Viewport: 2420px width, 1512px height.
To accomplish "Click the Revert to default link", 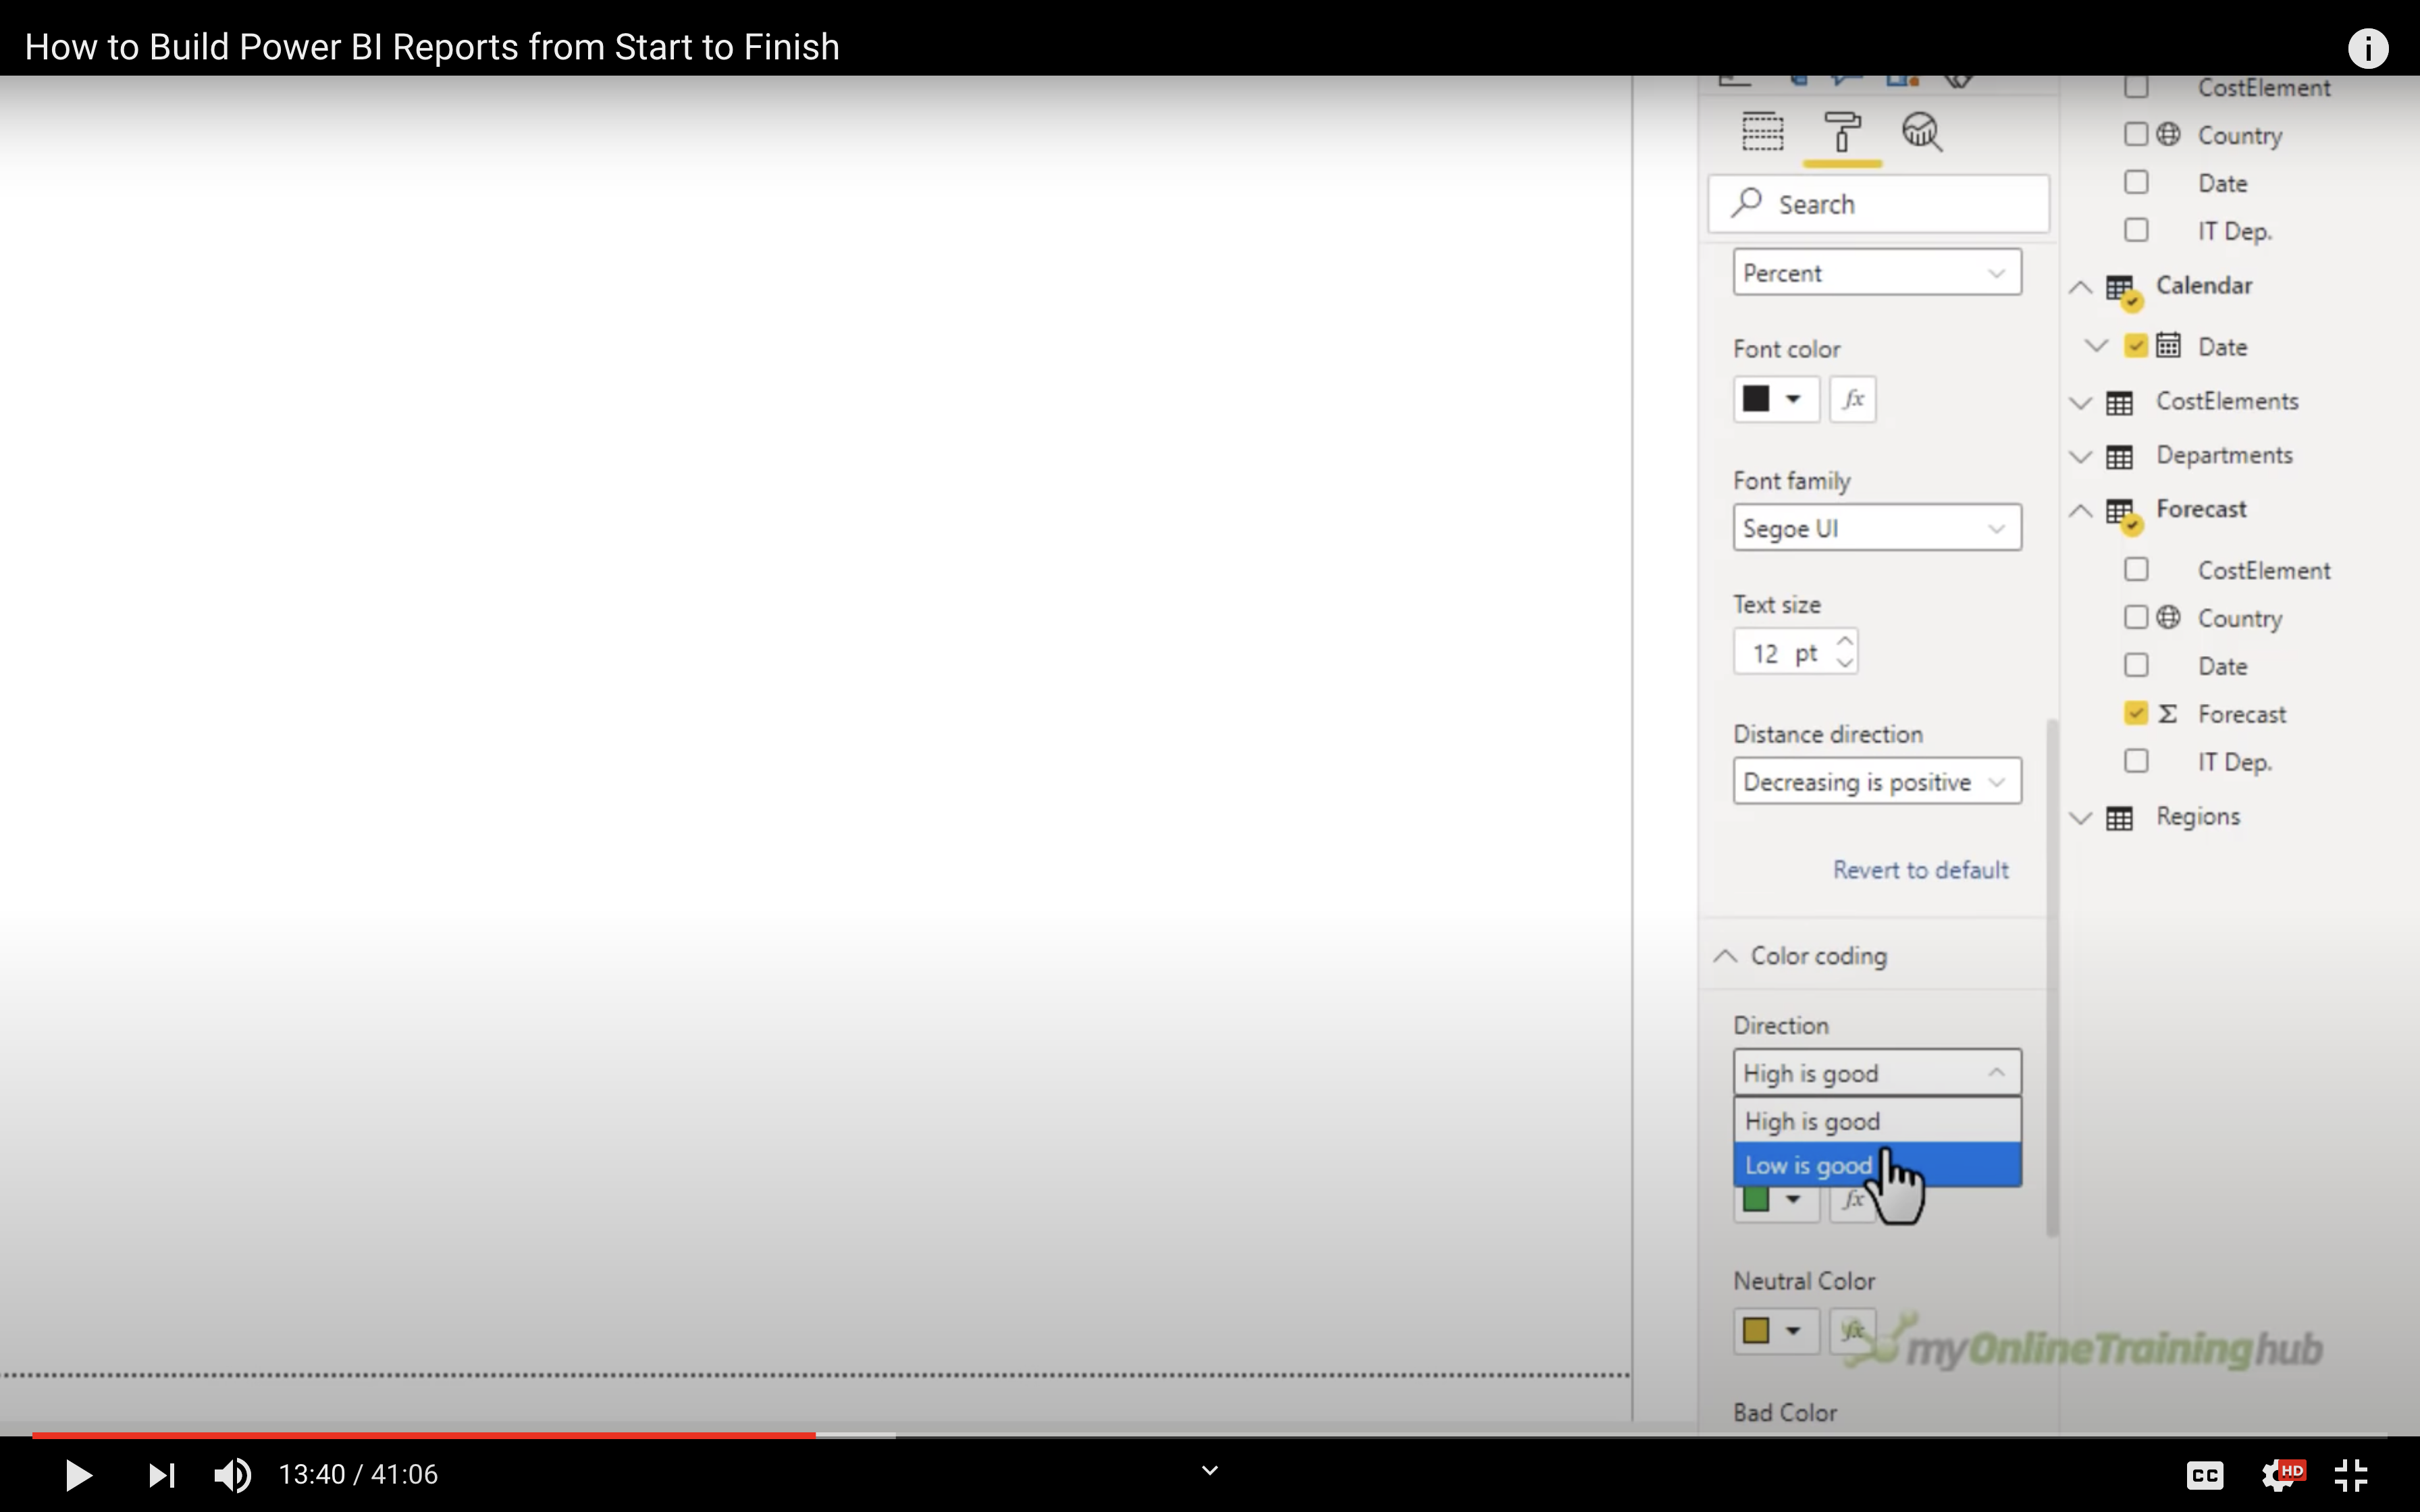I will [1920, 870].
